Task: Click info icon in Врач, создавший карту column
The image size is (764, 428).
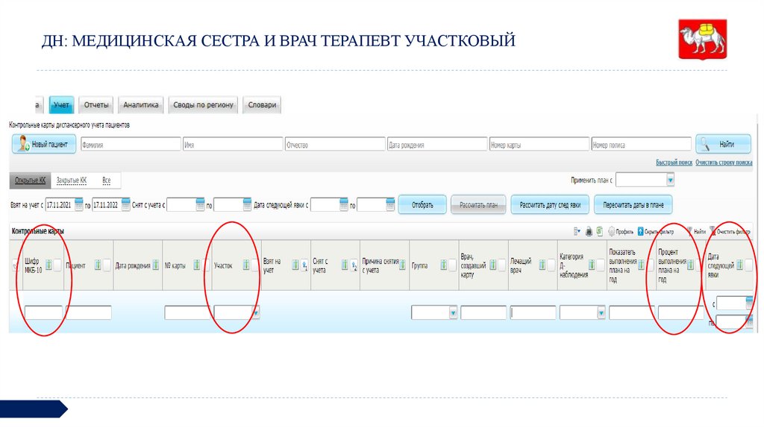Action: tap(492, 265)
